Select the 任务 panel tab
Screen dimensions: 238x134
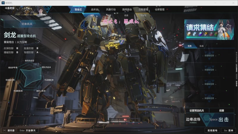[x=190, y=46]
